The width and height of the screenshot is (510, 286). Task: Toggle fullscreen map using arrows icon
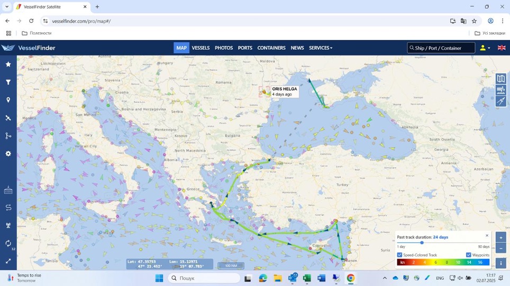(x=8, y=261)
